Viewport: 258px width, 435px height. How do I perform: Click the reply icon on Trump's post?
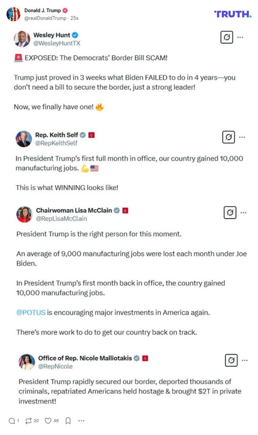pos(13,421)
